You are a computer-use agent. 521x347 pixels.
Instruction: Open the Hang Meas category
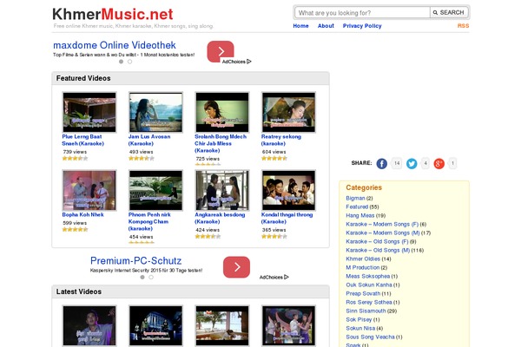(x=360, y=215)
